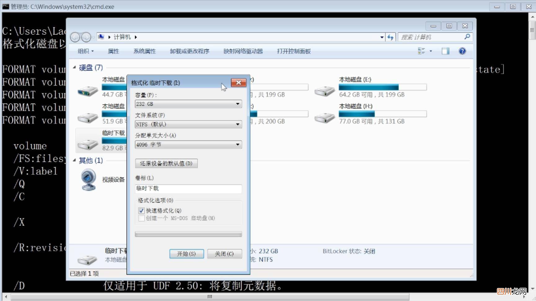The width and height of the screenshot is (536, 301).
Task: Click the Explorer forward navigation arrow
Action: point(86,37)
